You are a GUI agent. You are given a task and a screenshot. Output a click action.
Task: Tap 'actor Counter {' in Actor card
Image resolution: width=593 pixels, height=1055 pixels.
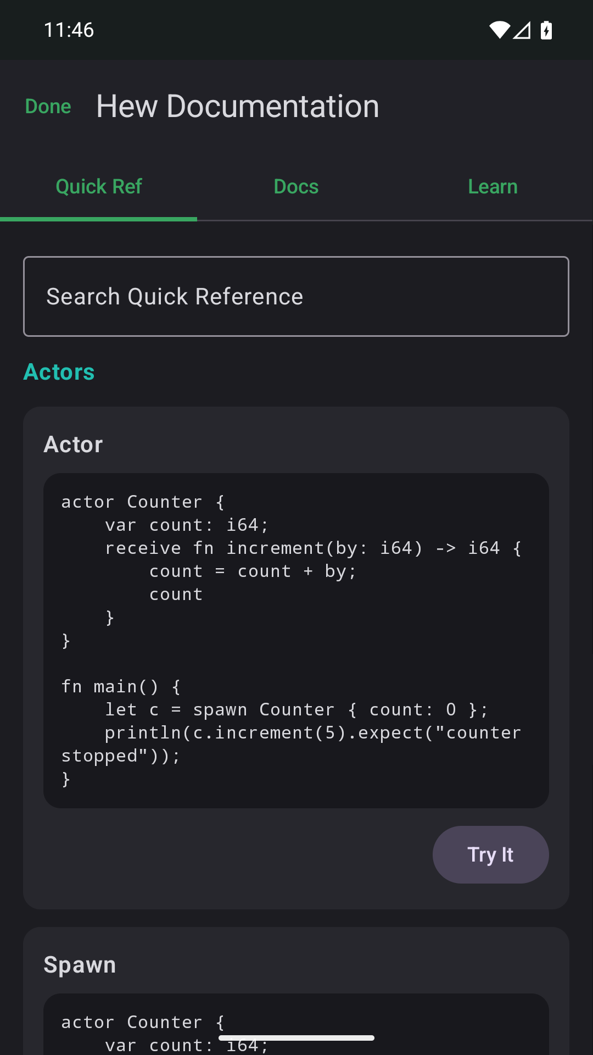click(x=143, y=502)
